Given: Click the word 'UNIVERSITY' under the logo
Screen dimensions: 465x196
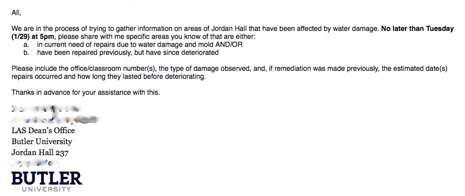Looking at the screenshot, I should [x=46, y=189].
